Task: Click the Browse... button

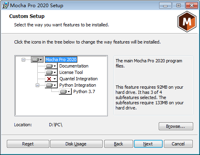Action: (x=176, y=126)
